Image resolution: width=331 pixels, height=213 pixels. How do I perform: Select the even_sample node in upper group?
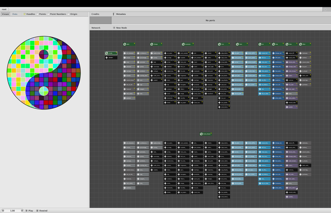[x=183, y=53]
